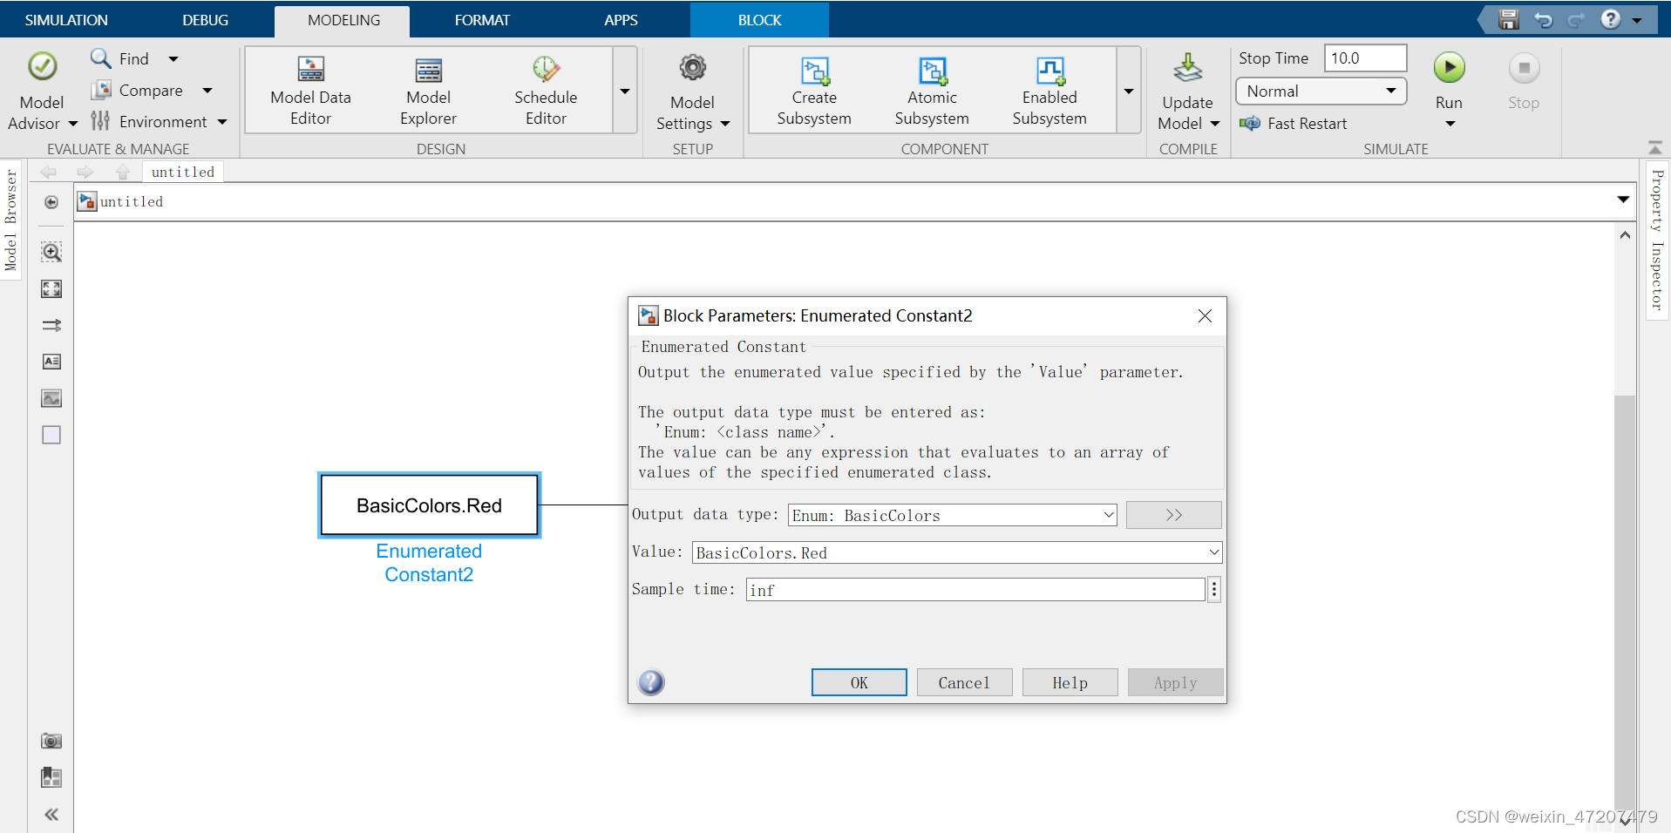This screenshot has height=833, width=1671.
Task: Expand the Find dropdown arrow
Action: click(173, 58)
